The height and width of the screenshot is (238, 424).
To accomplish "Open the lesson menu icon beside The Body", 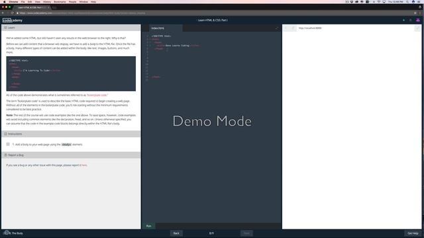I will pos(6,233).
